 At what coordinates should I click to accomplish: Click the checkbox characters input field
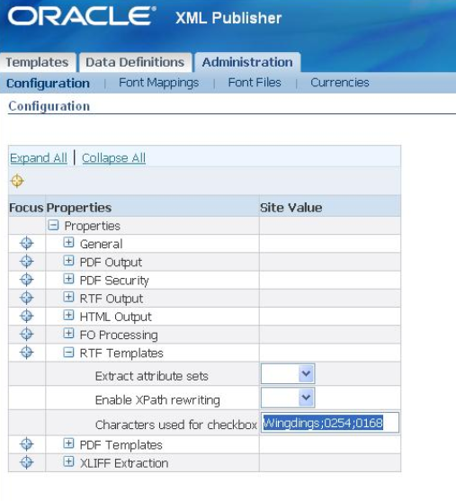pyautogui.click(x=330, y=423)
